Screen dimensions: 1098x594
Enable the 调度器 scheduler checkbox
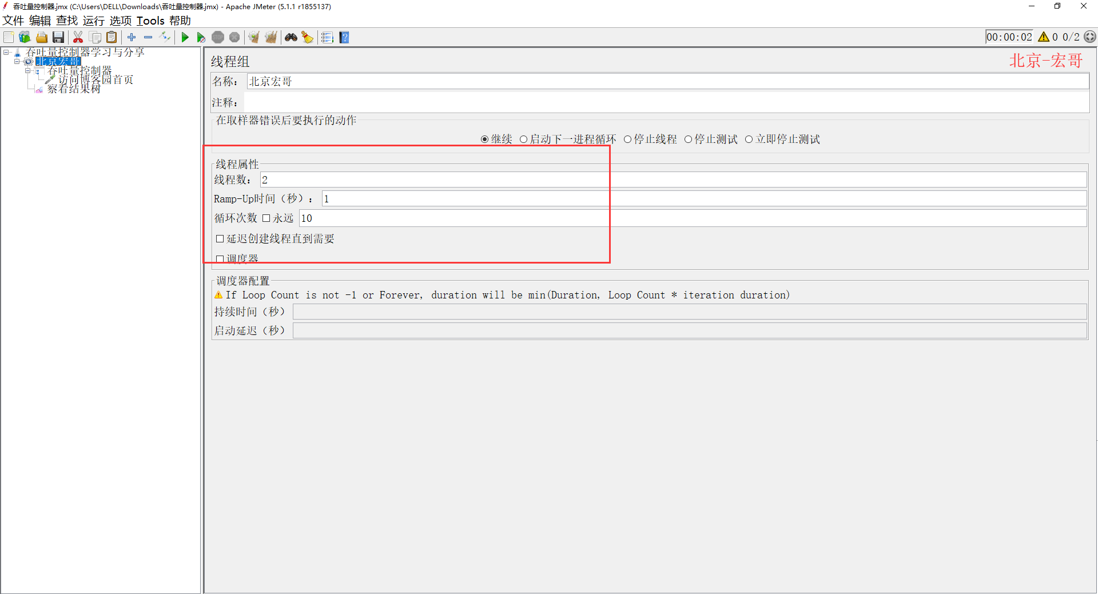click(x=220, y=259)
